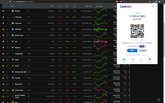The image size is (165, 103).
Task: Open the Monero coin page link
Action: (18, 47)
